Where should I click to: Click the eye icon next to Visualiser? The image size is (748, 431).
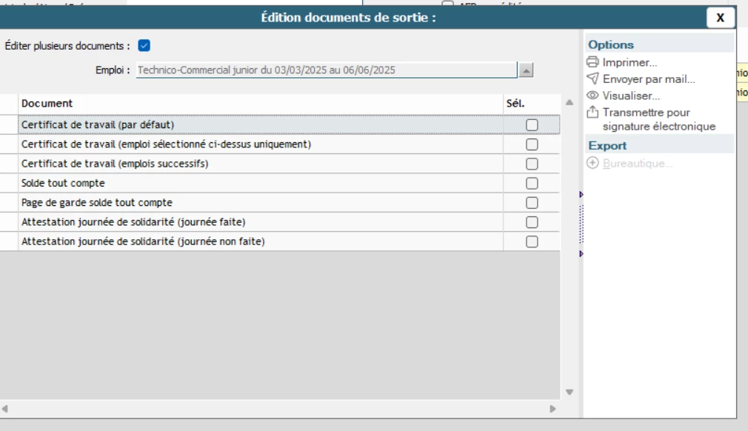pos(592,96)
